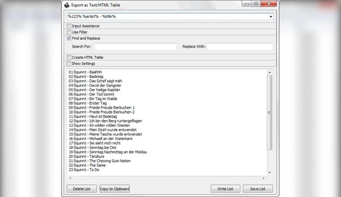The width and height of the screenshot is (341, 197).
Task: Select the line '22 ßquinnt - The Same'
Action: pyautogui.click(x=87, y=165)
